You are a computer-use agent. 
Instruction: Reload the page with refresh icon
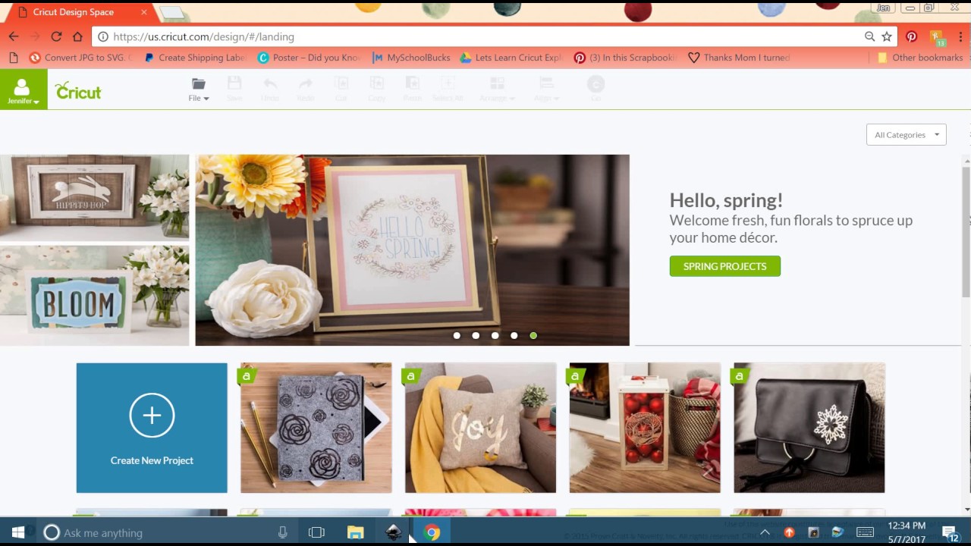click(x=56, y=36)
